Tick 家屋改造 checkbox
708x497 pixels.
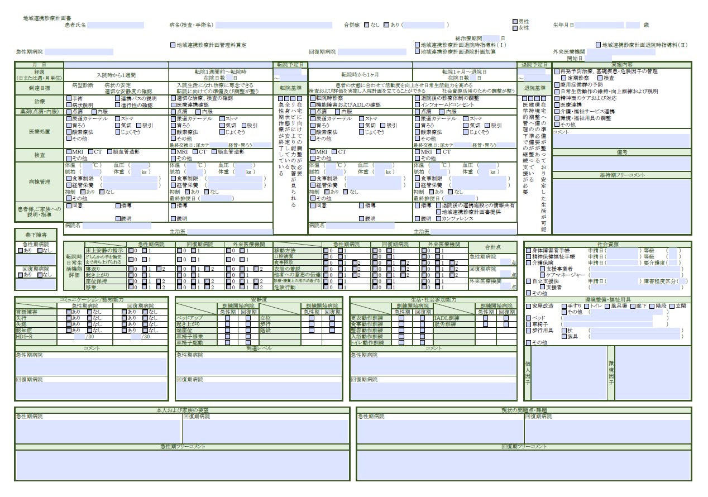[x=529, y=306]
